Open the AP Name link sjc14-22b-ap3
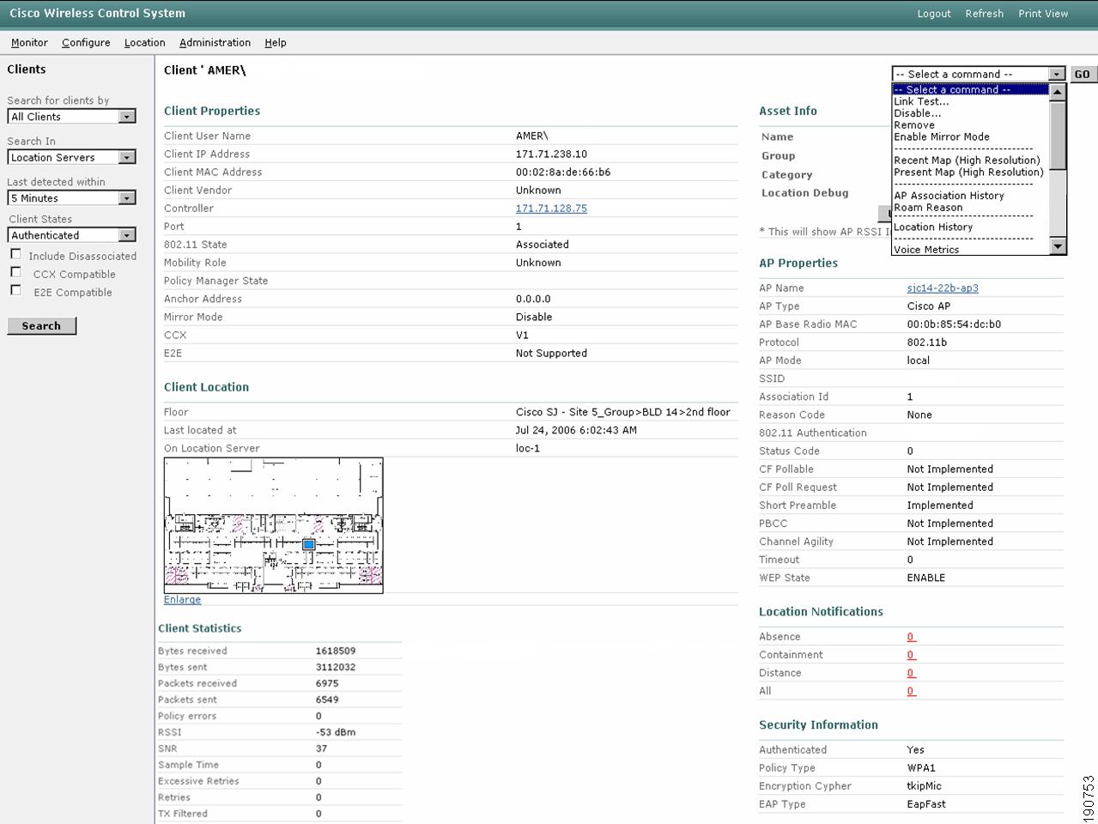This screenshot has height=824, width=1098. pyautogui.click(x=943, y=288)
